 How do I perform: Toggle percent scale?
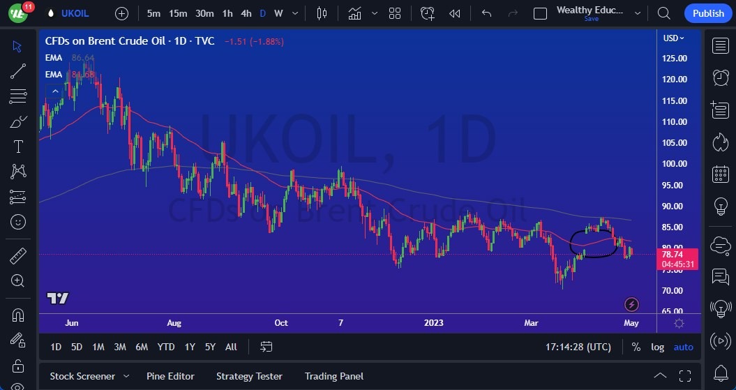click(636, 347)
